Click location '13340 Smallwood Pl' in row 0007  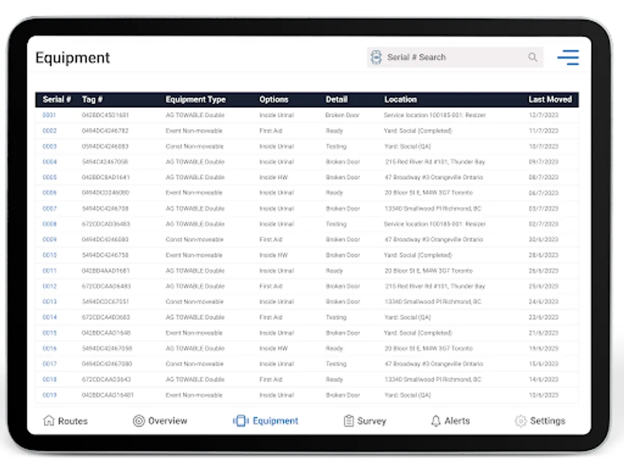coord(433,209)
